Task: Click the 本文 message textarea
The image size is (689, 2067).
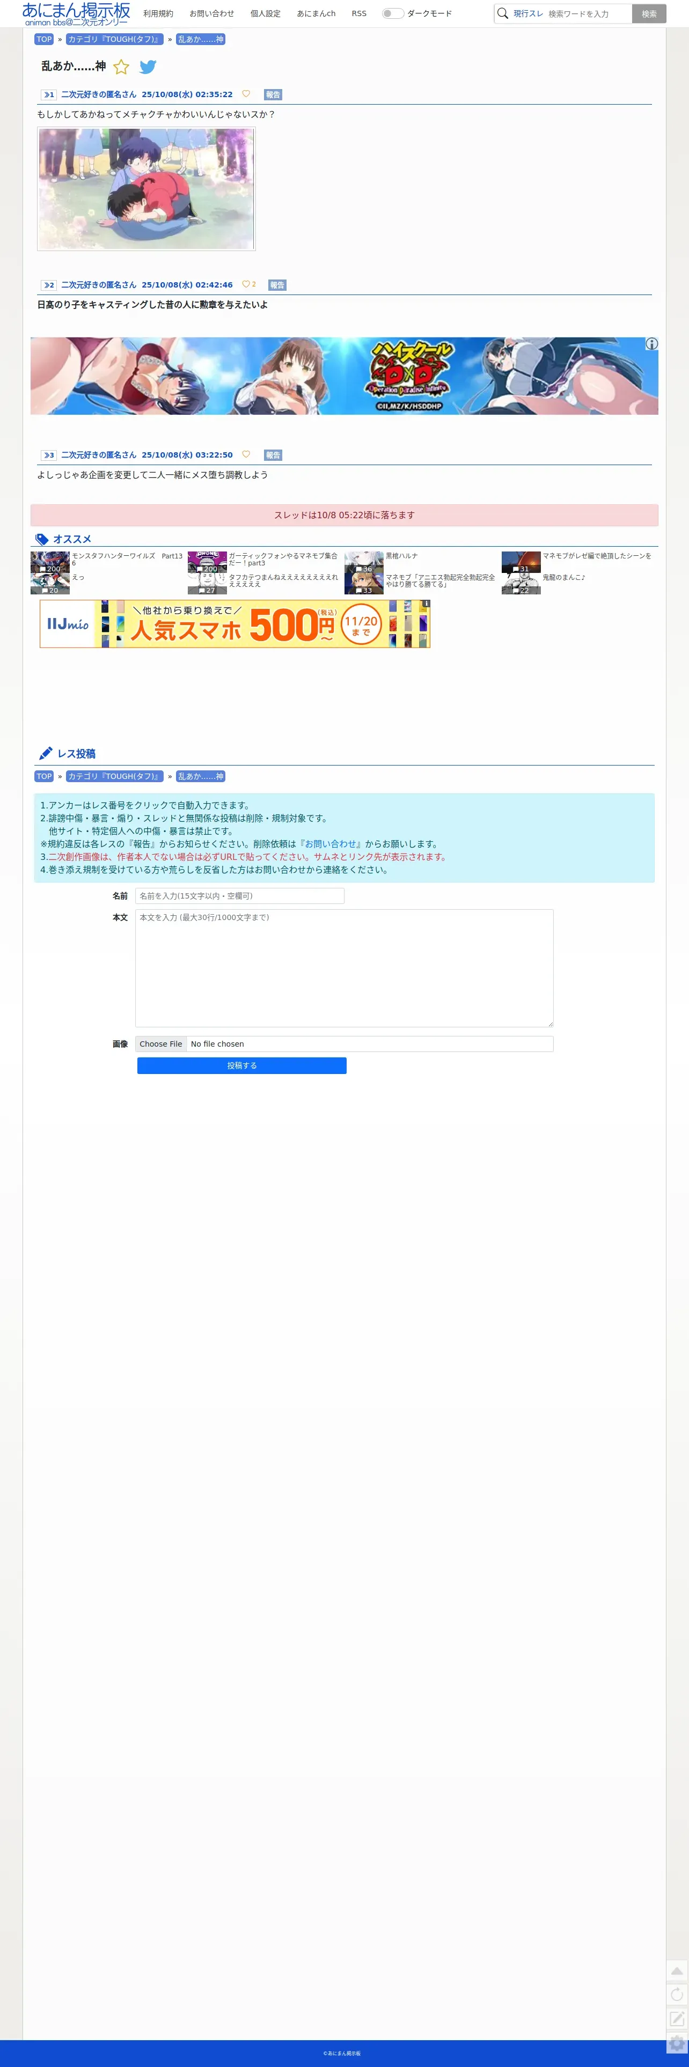Action: click(x=344, y=968)
